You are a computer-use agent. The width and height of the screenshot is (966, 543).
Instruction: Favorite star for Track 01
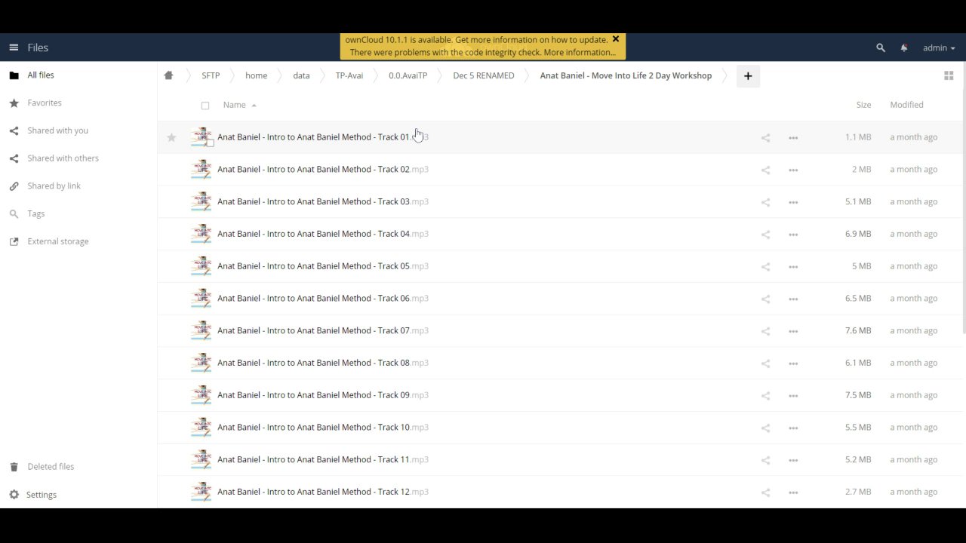click(x=171, y=137)
